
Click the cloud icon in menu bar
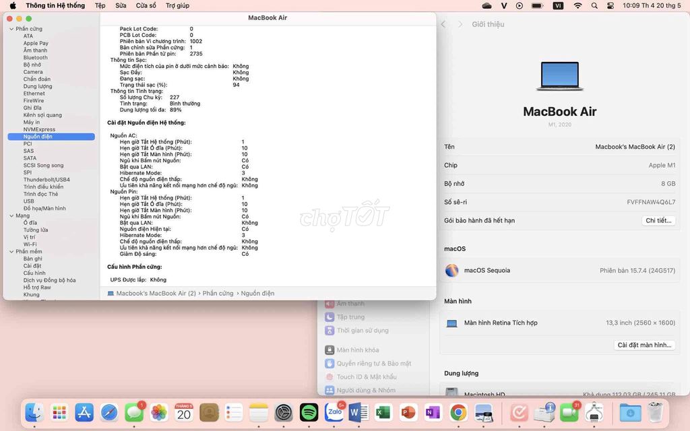coord(487,5)
